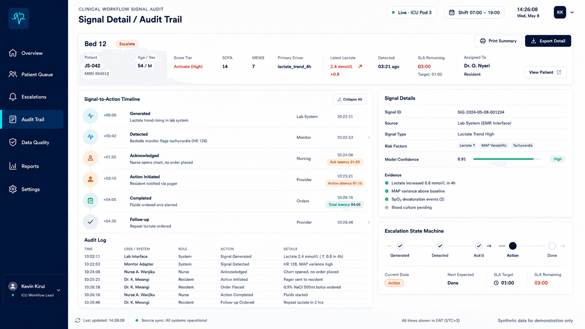The image size is (585, 329).
Task: Open Patient Queue in the sidebar
Action: 32,74
